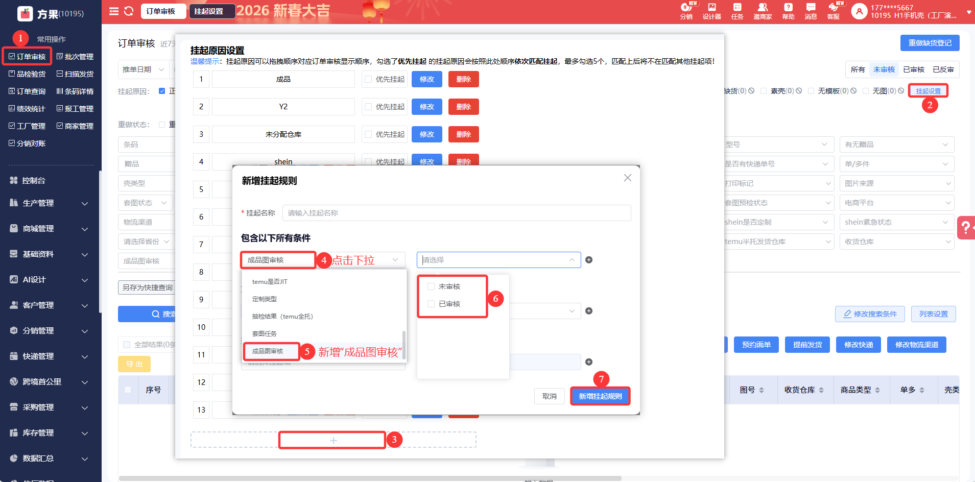Click the 邀商家 invite merchant icon
Viewport: 975px width, 482px height.
click(763, 11)
